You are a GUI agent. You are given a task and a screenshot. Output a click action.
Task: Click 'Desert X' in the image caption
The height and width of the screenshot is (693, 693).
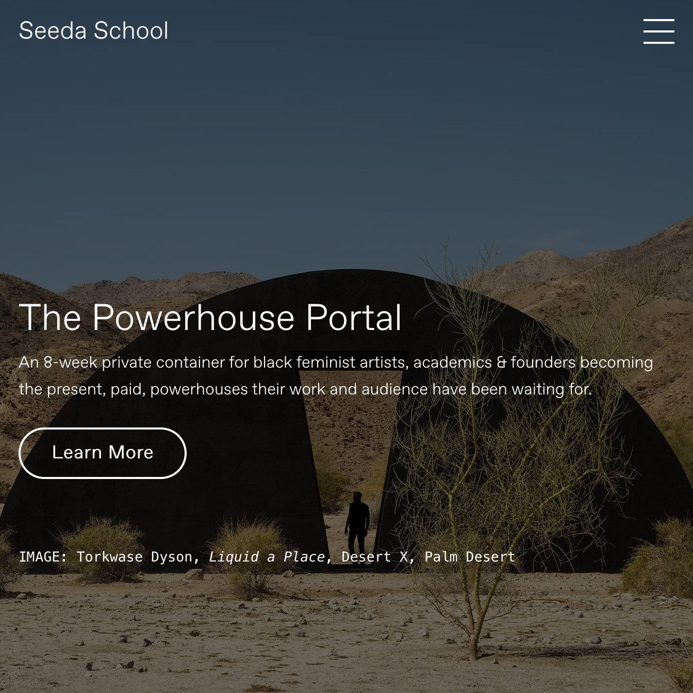click(x=374, y=557)
